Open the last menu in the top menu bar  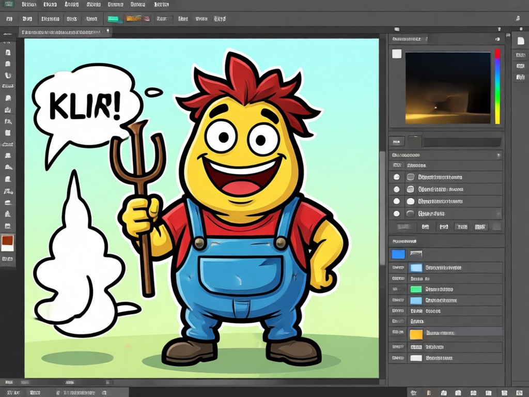[161, 5]
